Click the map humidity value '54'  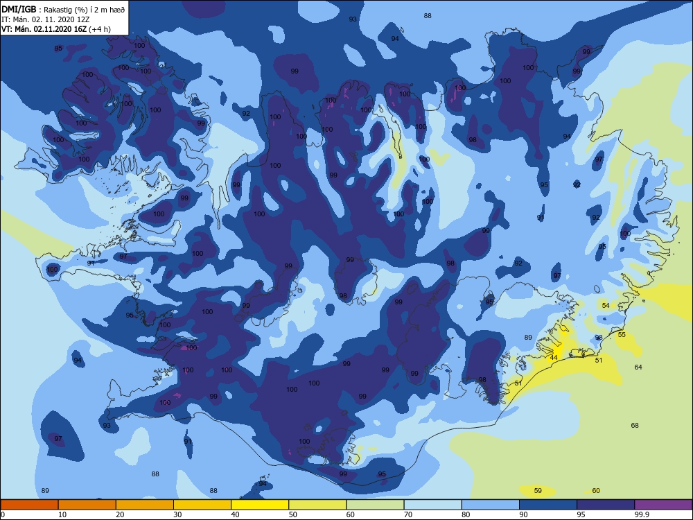pyautogui.click(x=606, y=306)
